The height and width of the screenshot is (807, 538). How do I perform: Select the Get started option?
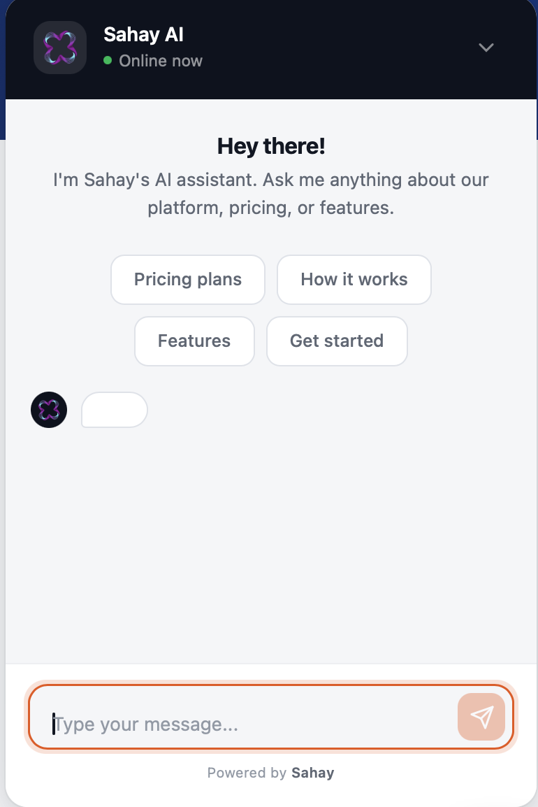[337, 341]
